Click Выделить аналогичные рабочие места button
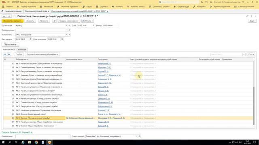This screenshot has height=145, width=259. click(42, 54)
